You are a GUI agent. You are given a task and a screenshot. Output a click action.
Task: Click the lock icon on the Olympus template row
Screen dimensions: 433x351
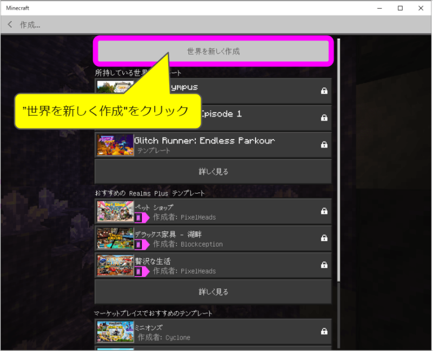click(324, 91)
